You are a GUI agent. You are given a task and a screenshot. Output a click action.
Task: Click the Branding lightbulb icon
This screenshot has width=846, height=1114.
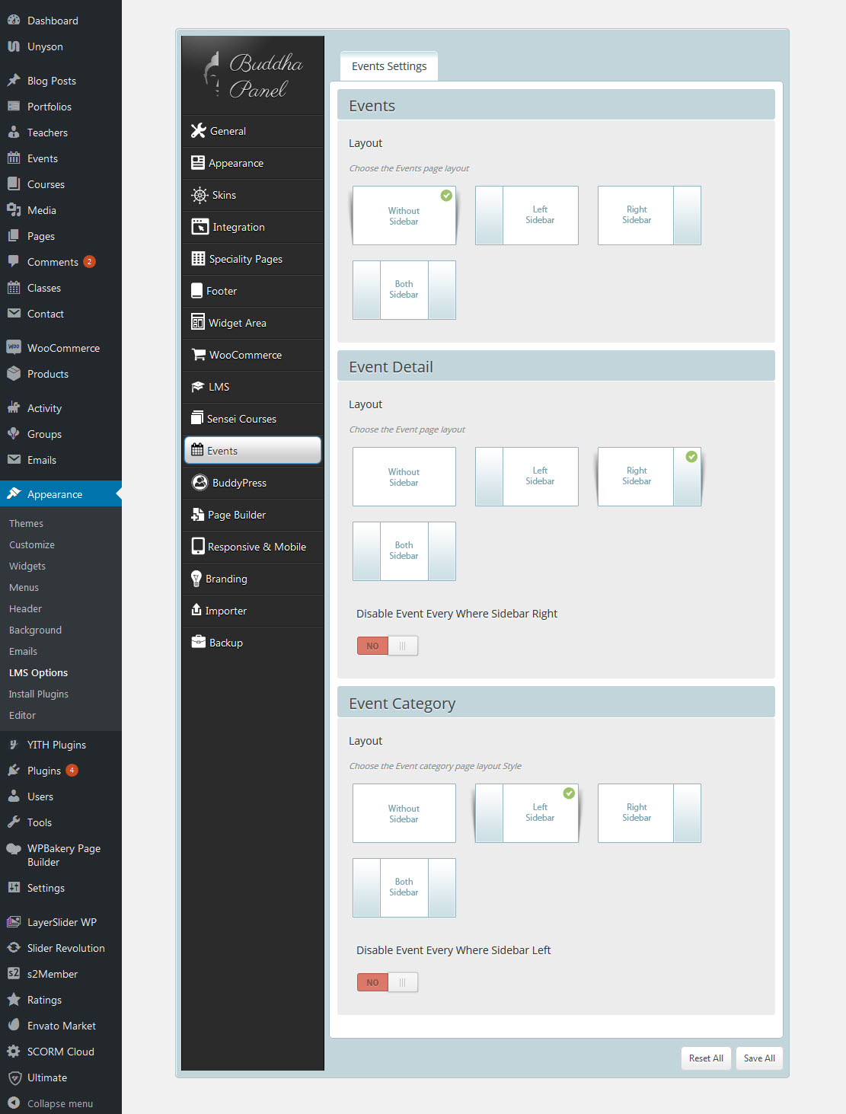coord(196,579)
